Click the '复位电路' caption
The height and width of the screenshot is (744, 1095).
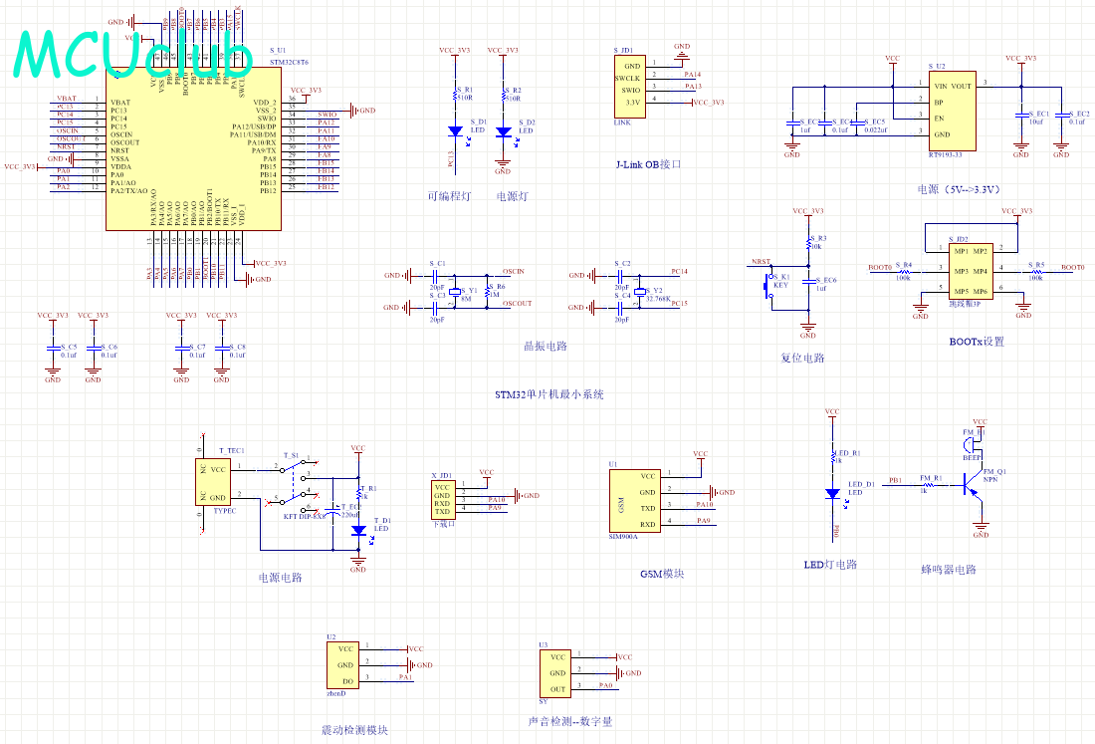[x=802, y=359]
